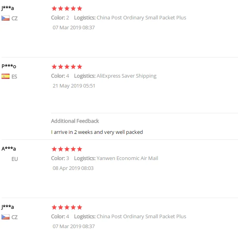Click the first J***a reviewer name
The height and width of the screenshot is (242, 238).
(x=8, y=8)
